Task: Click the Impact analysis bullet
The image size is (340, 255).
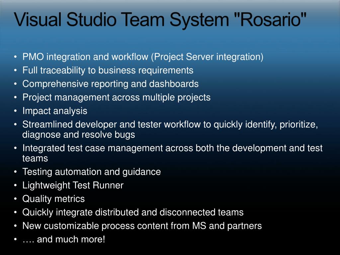Action: pyautogui.click(x=55, y=111)
